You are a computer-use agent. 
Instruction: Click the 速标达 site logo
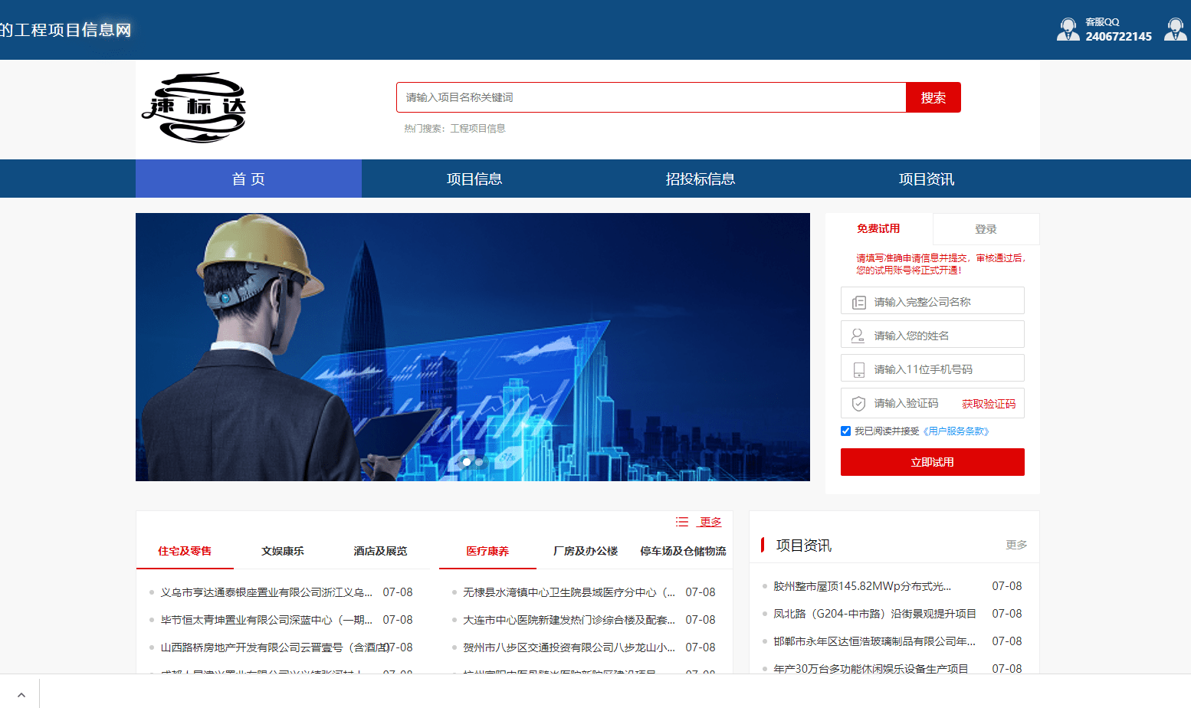pyautogui.click(x=194, y=108)
